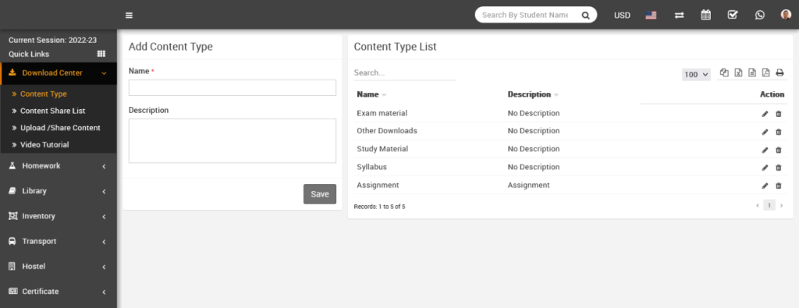Open the Quick Links grid icon
The height and width of the screenshot is (308, 799).
point(101,54)
